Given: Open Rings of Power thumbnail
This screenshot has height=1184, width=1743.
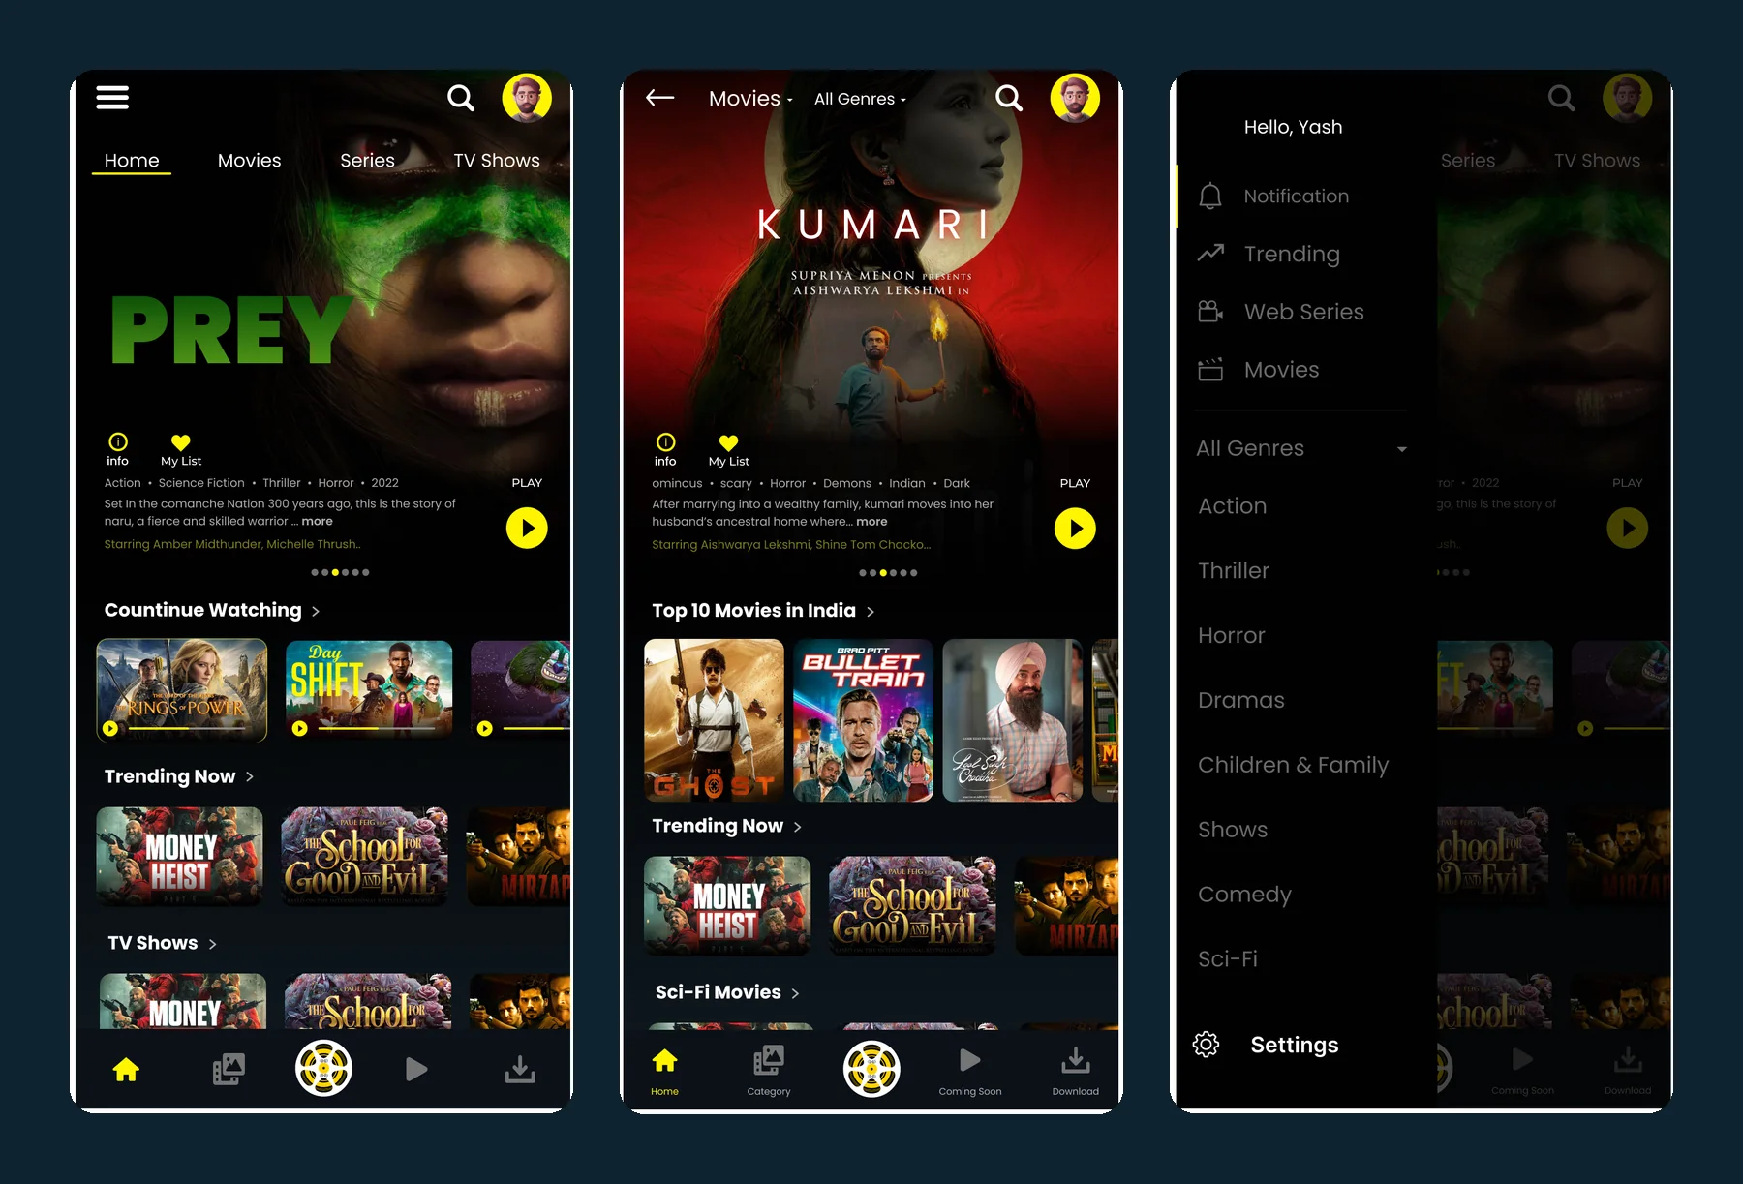Looking at the screenshot, I should pos(182,690).
